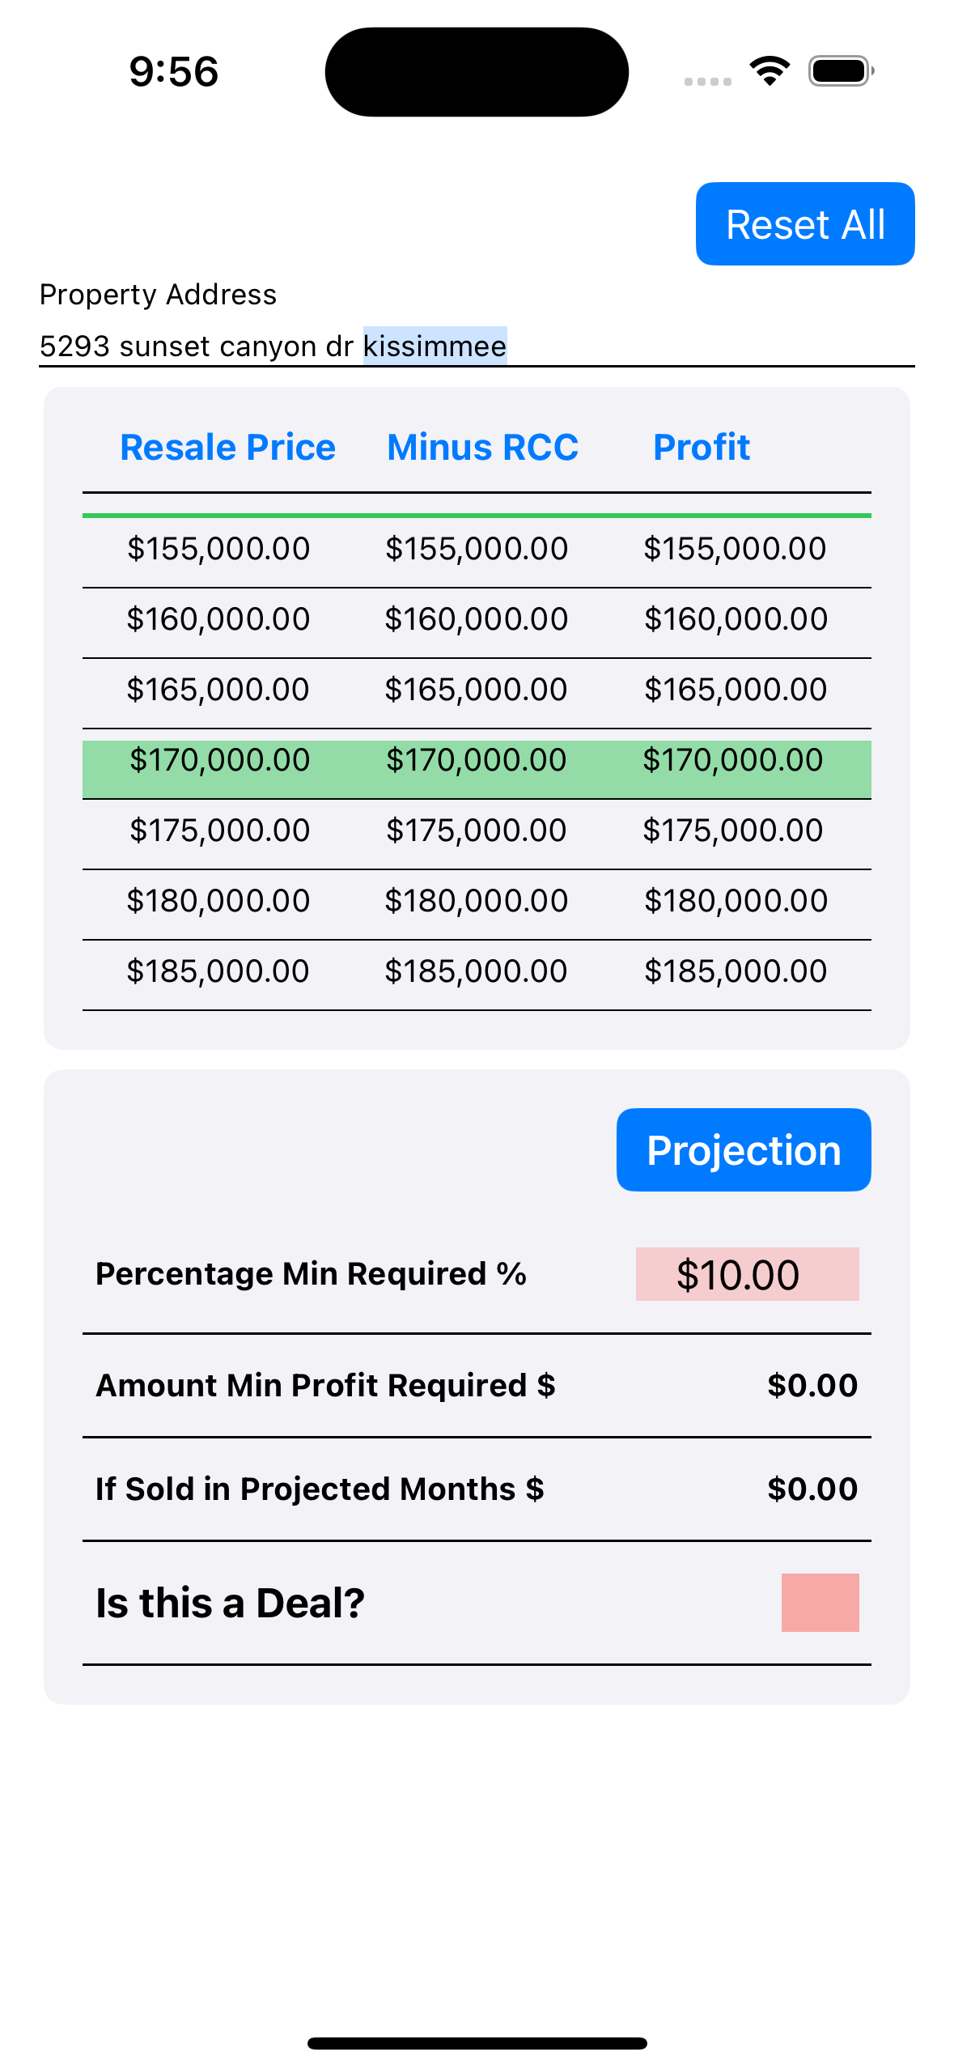Tap the Reset All button

click(x=804, y=224)
